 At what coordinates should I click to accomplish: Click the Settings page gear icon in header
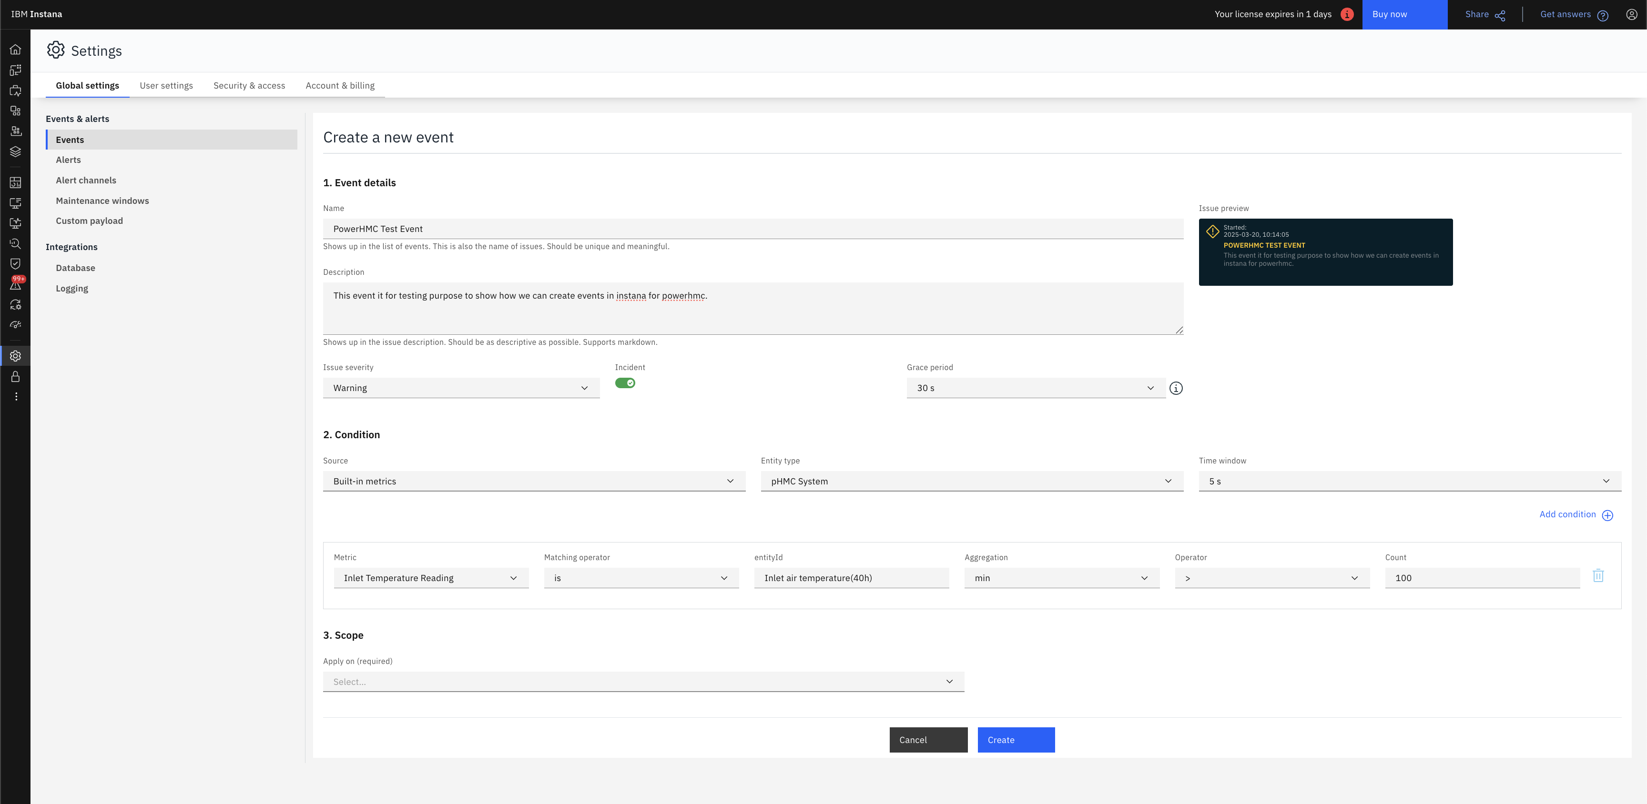click(56, 50)
